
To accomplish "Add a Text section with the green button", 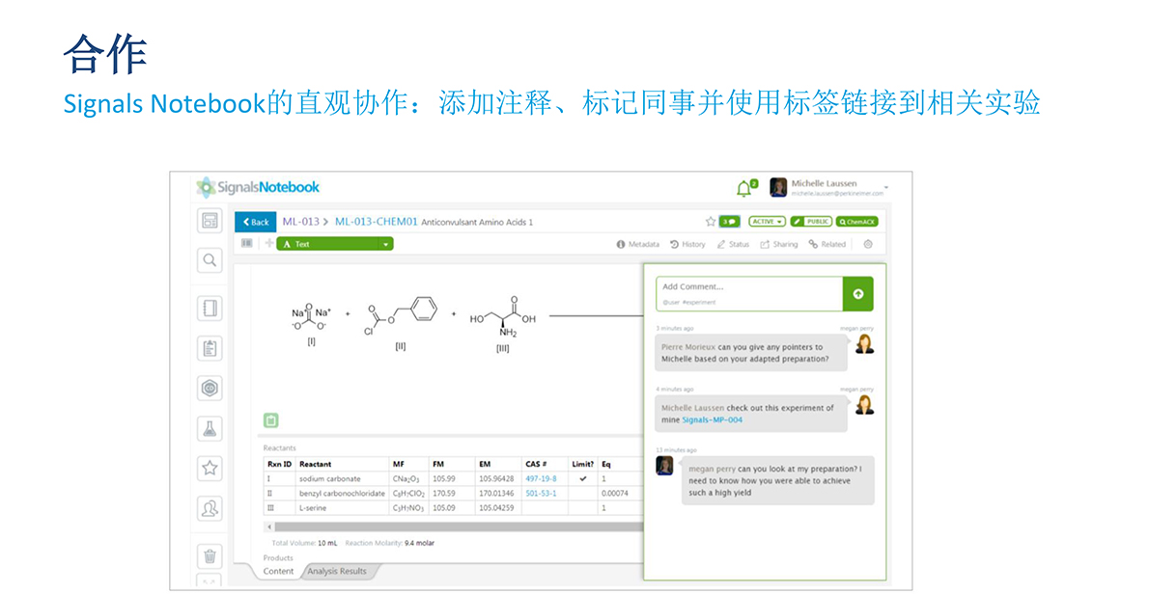I will click(x=327, y=244).
